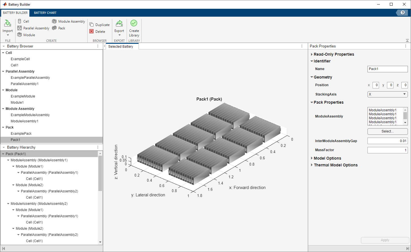This screenshot has height=252, width=411.
Task: Open the Export dropdown
Action: [x=119, y=35]
